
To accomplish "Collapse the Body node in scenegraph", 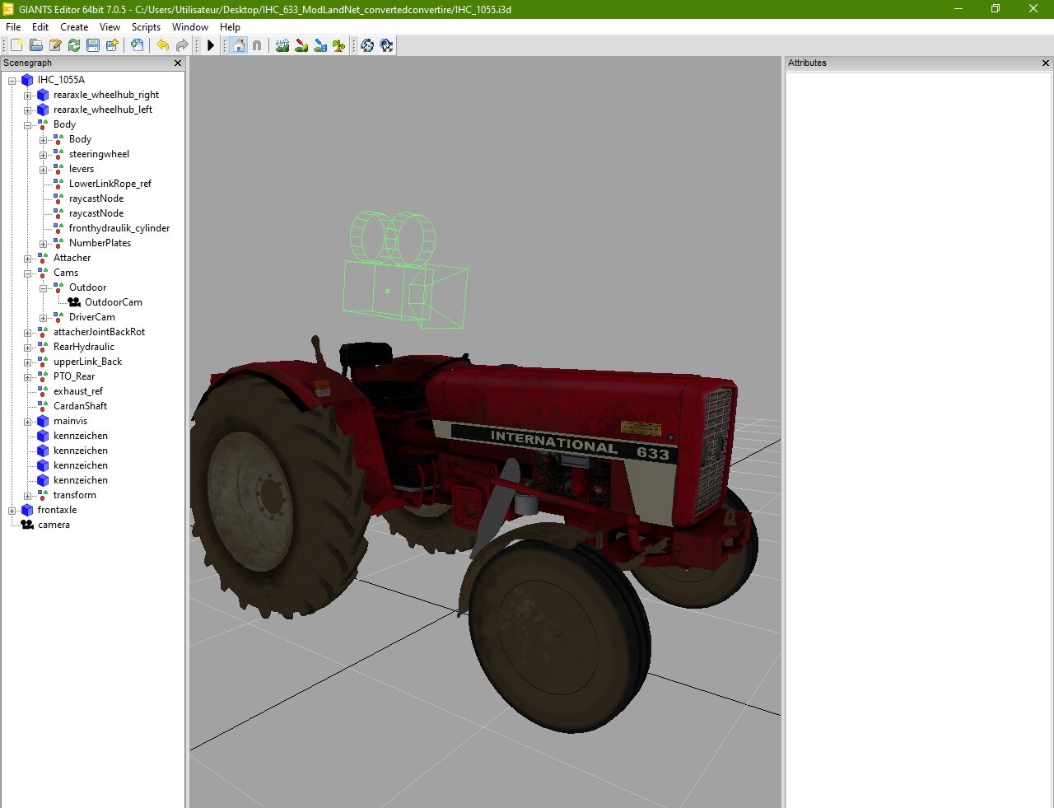I will (28, 125).
